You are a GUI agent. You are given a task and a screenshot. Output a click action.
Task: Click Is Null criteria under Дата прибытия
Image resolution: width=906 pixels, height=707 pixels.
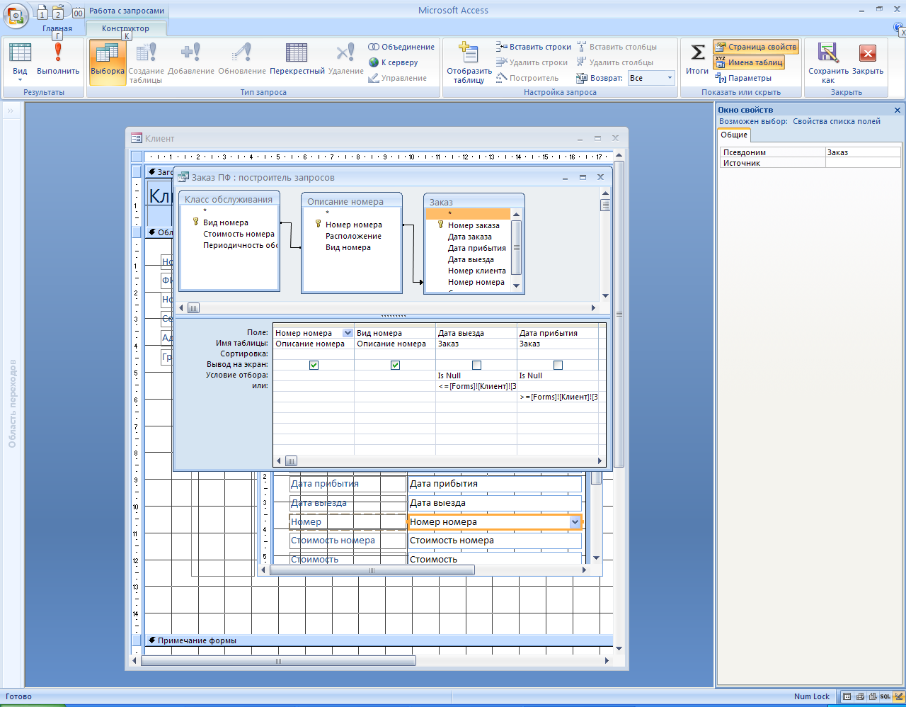click(x=557, y=375)
